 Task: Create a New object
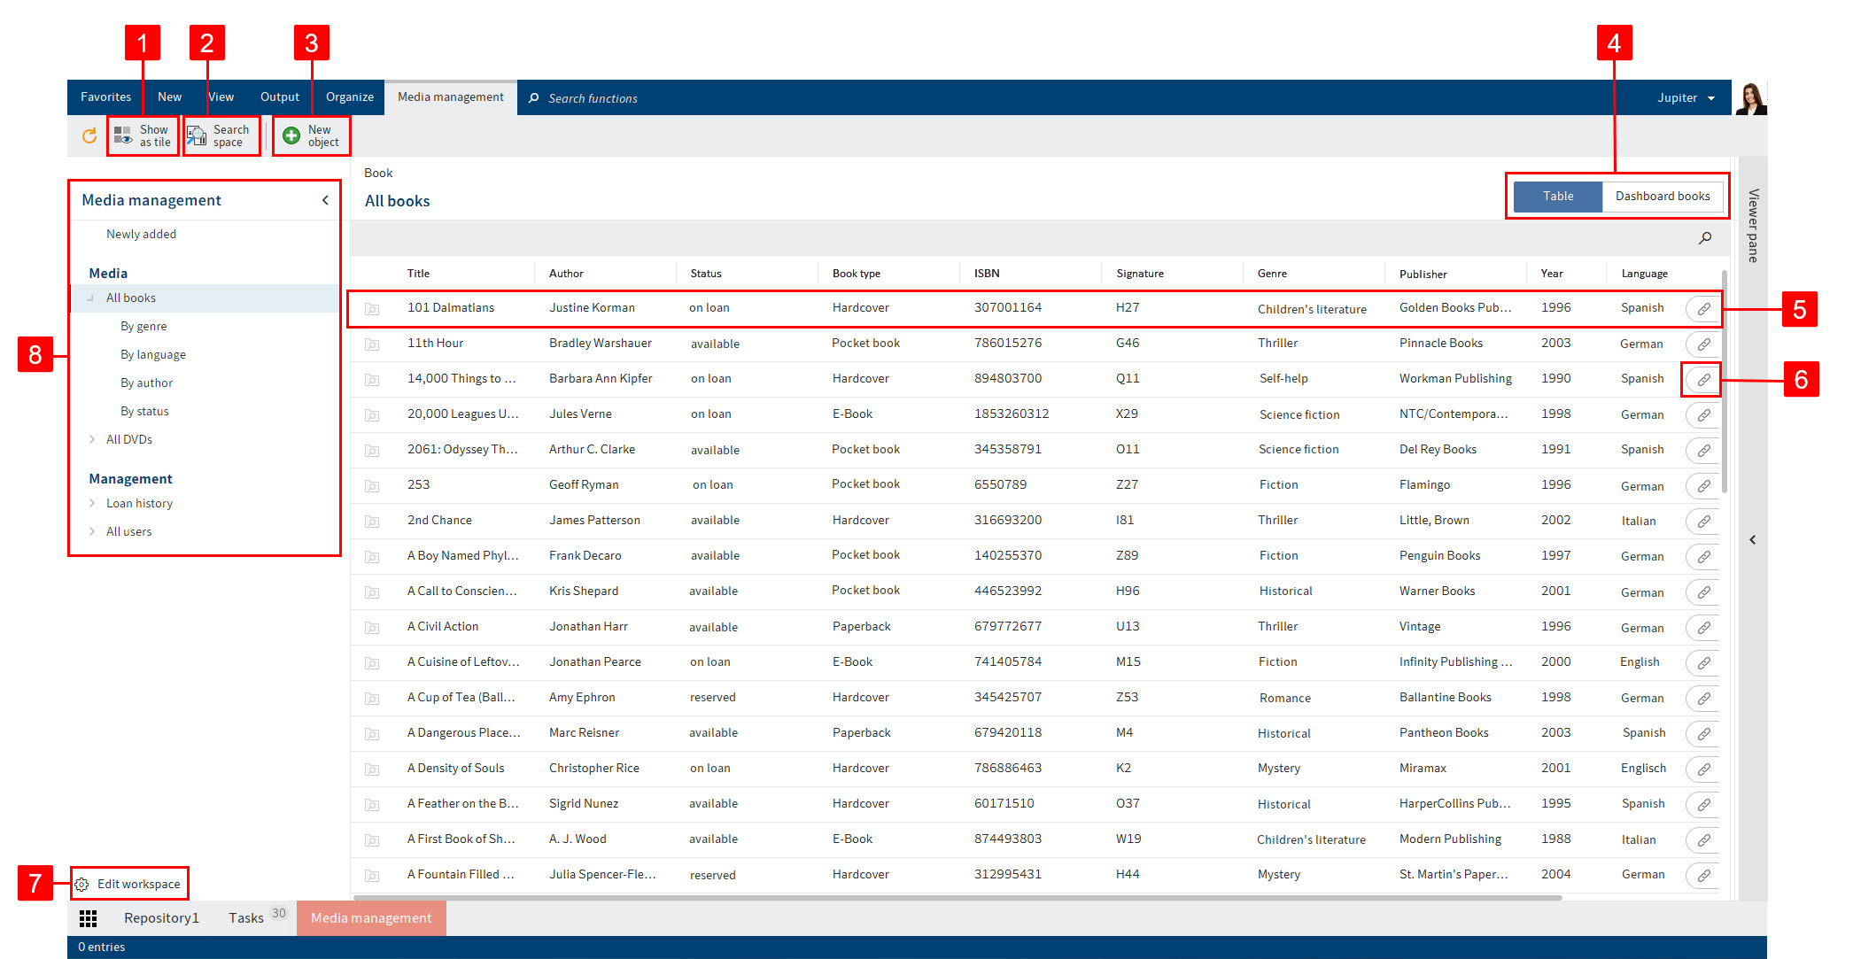point(311,135)
